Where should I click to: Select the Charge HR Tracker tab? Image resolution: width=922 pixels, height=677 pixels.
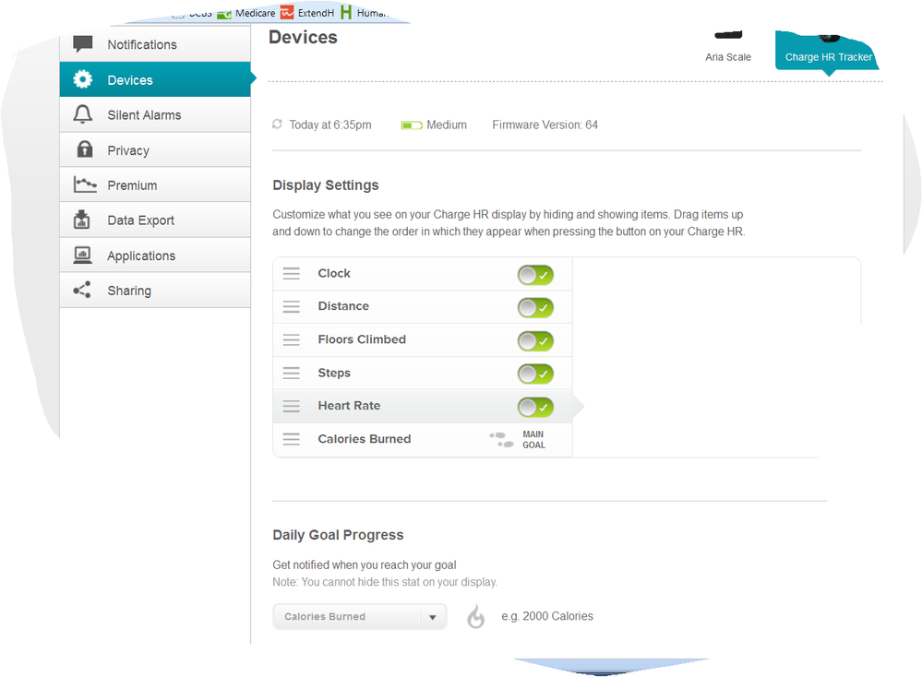(828, 51)
